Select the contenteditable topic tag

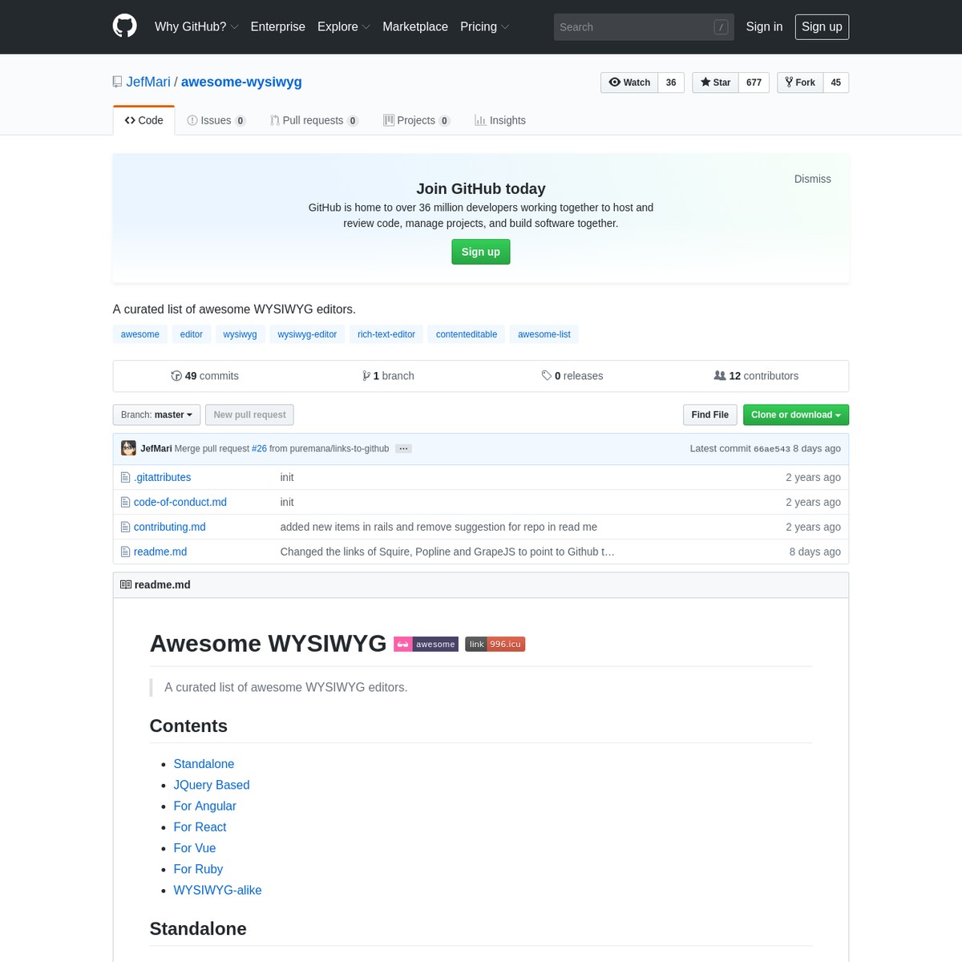pos(467,334)
